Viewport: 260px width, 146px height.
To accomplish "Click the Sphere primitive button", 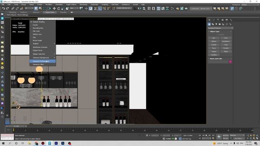I will pyautogui.click(x=214, y=41).
